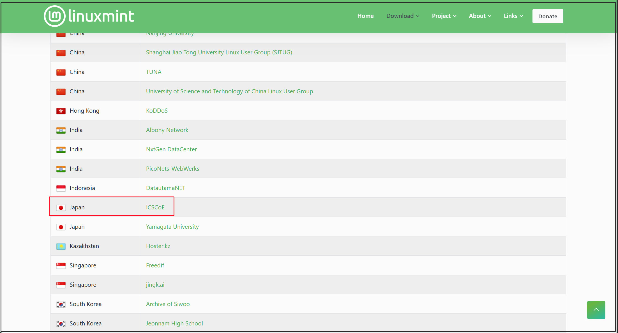Open the ICSCoE mirror in Japan

[x=155, y=207]
